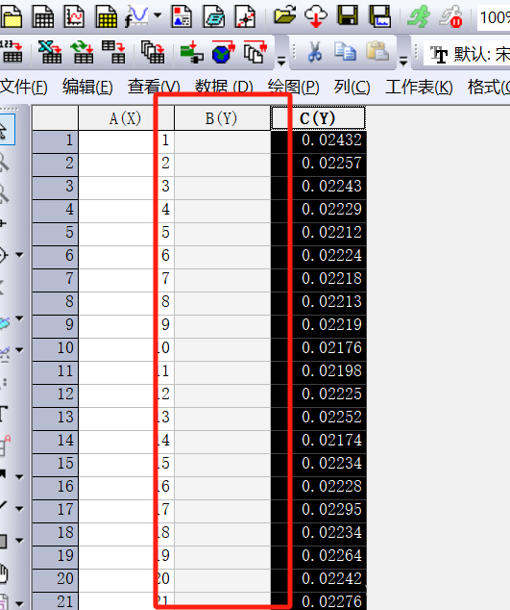Open the edit toolbar overflow options

[x=403, y=61]
